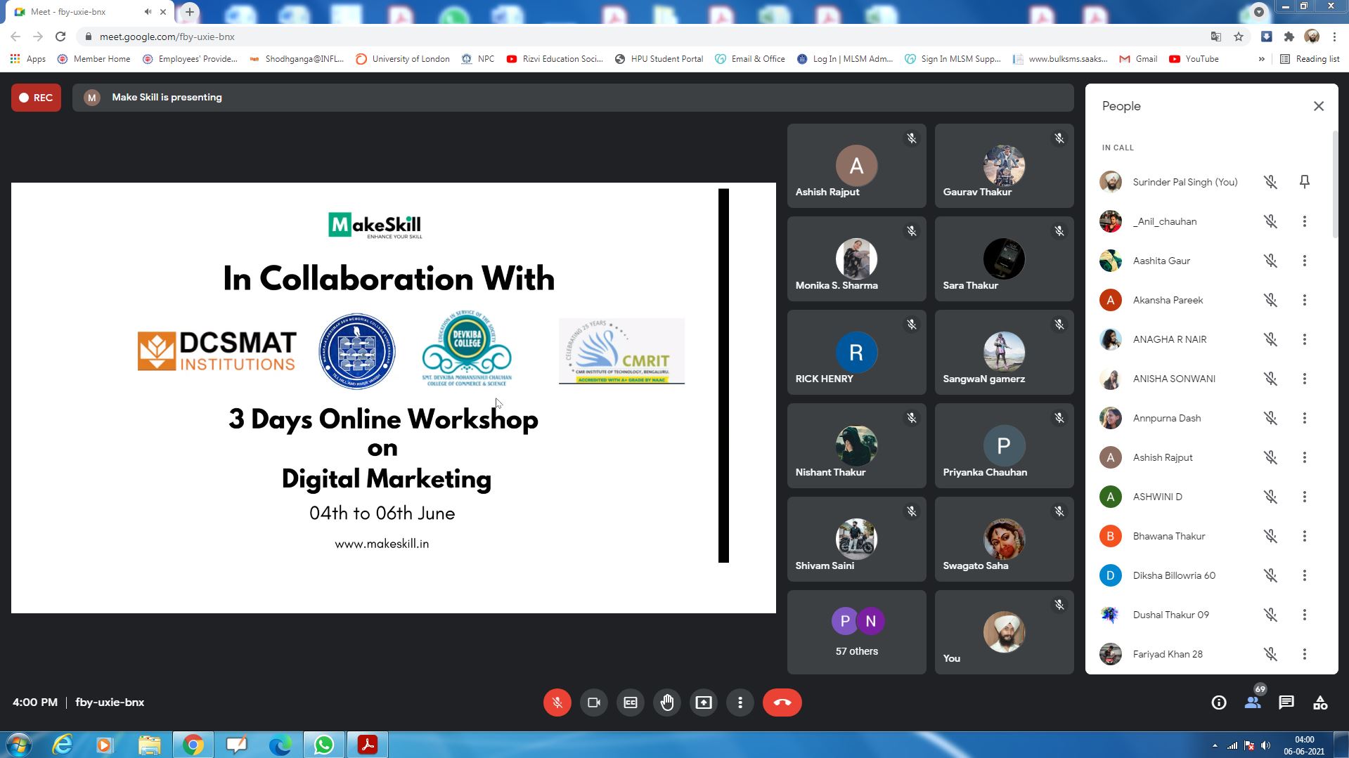Expand hidden bookmarks chevron
Viewport: 1349px width, 758px height.
coord(1261,59)
